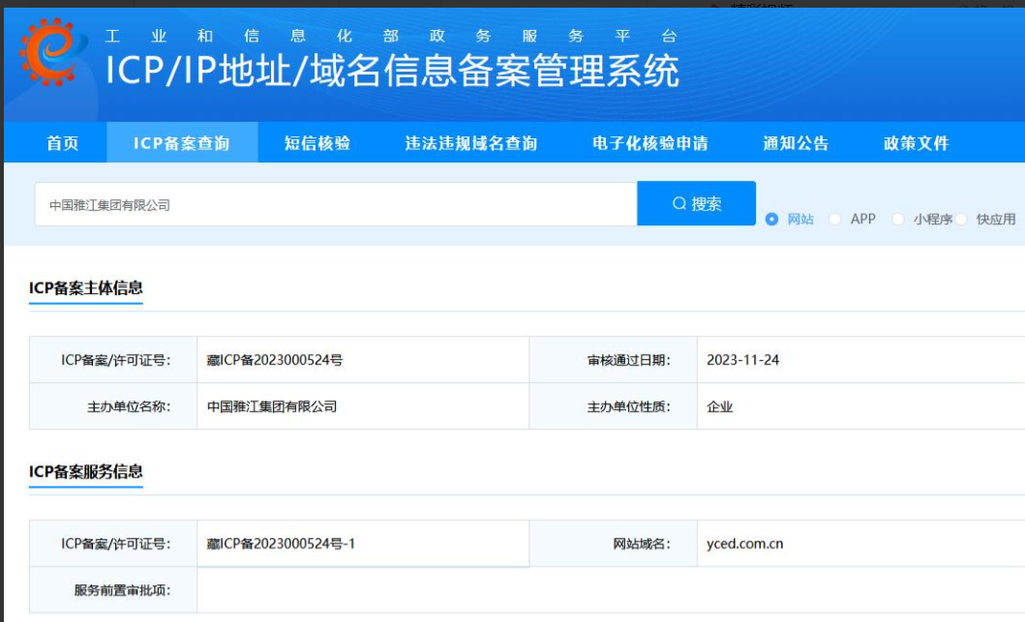Select the APP radio button
The image size is (1025, 622).
pos(835,220)
